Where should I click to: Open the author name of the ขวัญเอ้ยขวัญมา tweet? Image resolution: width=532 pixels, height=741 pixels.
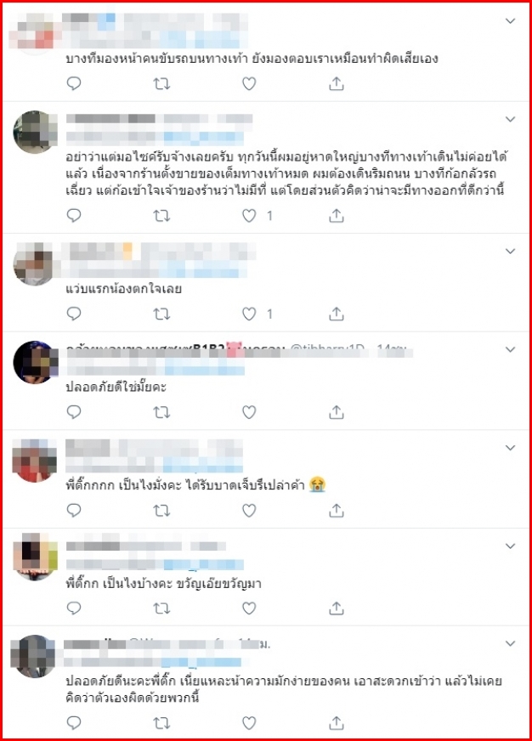click(x=145, y=546)
